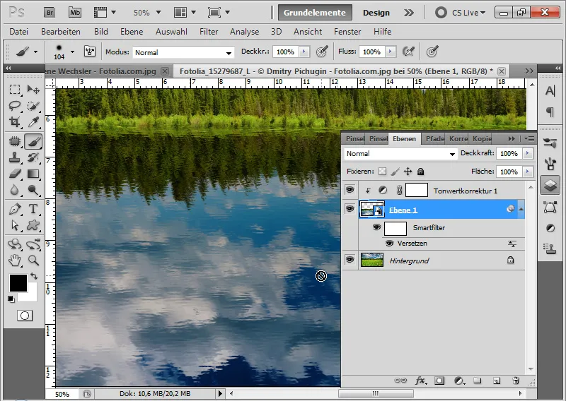Select the Zoom tool
Image resolution: width=566 pixels, height=401 pixels.
pos(33,260)
